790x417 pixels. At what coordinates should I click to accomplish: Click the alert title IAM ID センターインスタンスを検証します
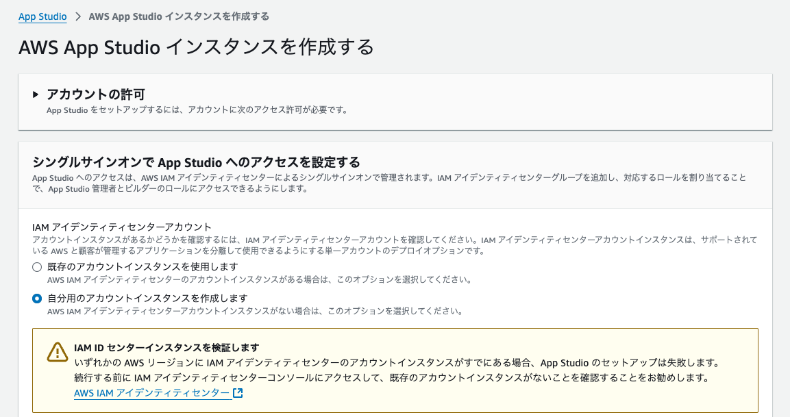(166, 348)
